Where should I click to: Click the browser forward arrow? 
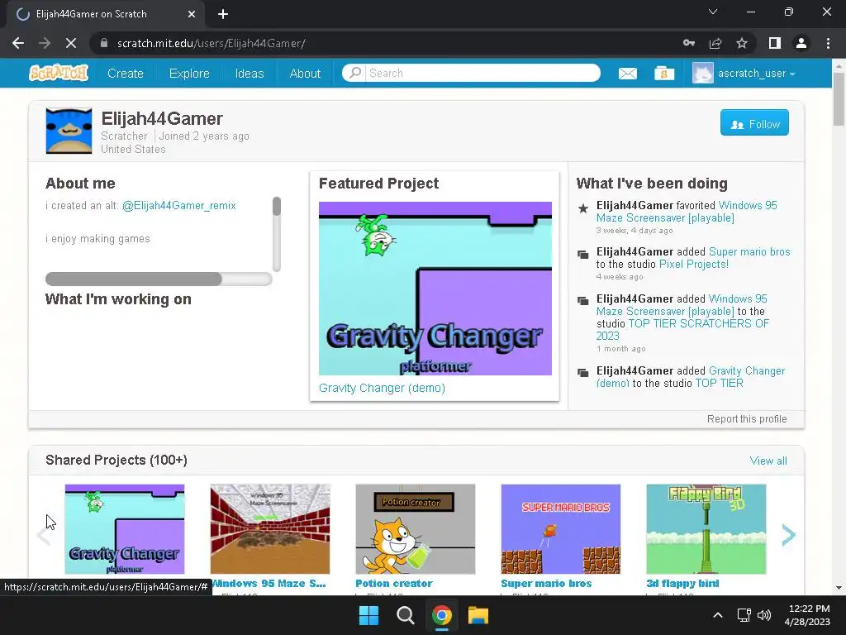[45, 43]
